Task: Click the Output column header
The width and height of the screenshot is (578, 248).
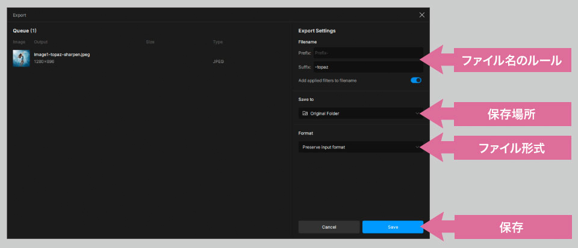Action: click(41, 42)
